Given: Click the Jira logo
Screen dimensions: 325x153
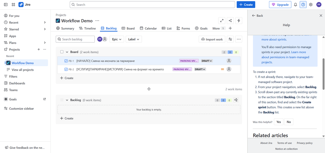Looking at the screenshot, I should 24,5.
